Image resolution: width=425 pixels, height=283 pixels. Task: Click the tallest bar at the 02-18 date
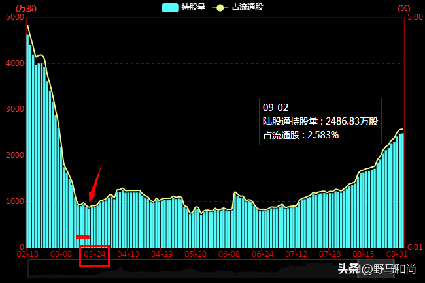[x=27, y=141]
